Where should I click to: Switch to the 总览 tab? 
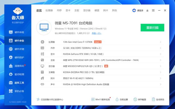tap(39, 10)
